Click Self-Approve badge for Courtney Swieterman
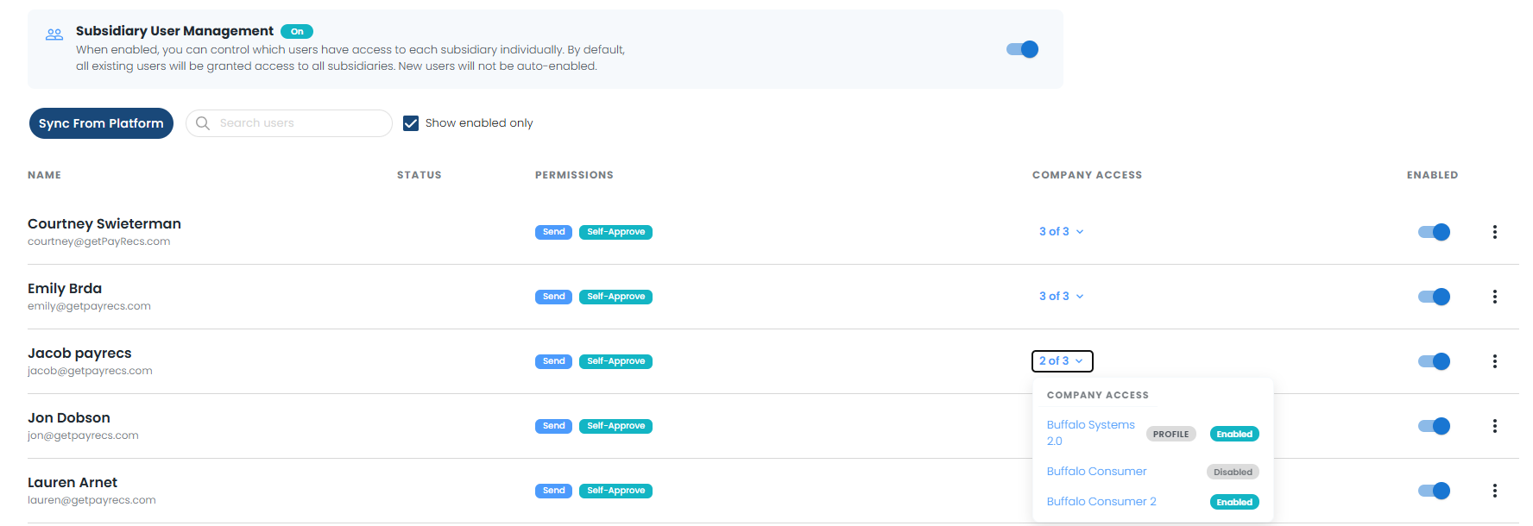The width and height of the screenshot is (1533, 526). coord(615,232)
